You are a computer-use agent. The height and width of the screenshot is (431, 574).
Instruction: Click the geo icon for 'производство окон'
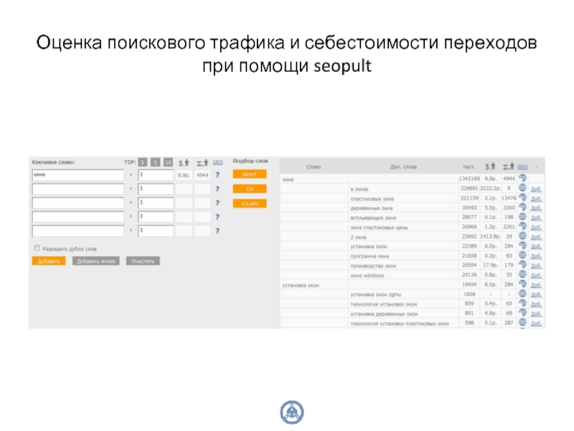(522, 265)
